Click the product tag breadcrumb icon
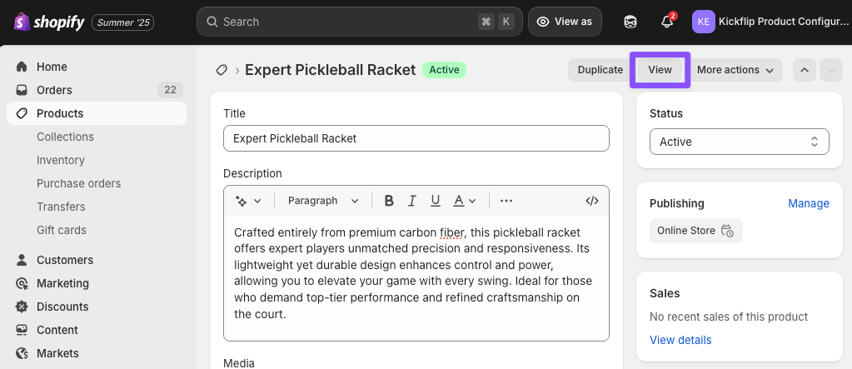 tap(222, 70)
